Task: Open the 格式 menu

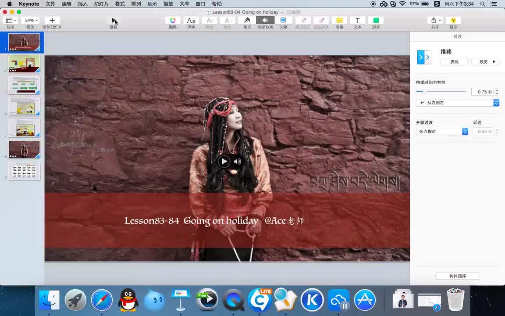Action: [120, 4]
